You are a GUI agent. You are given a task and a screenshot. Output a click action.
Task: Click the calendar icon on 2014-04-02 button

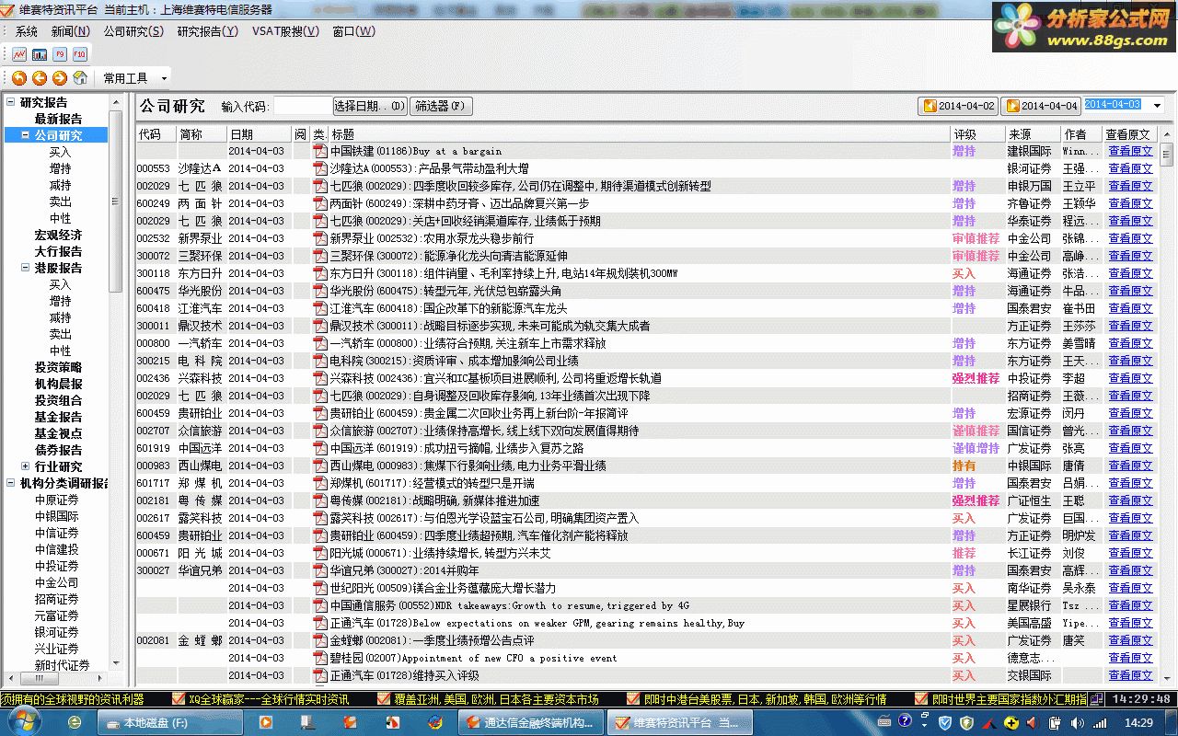pyautogui.click(x=930, y=106)
